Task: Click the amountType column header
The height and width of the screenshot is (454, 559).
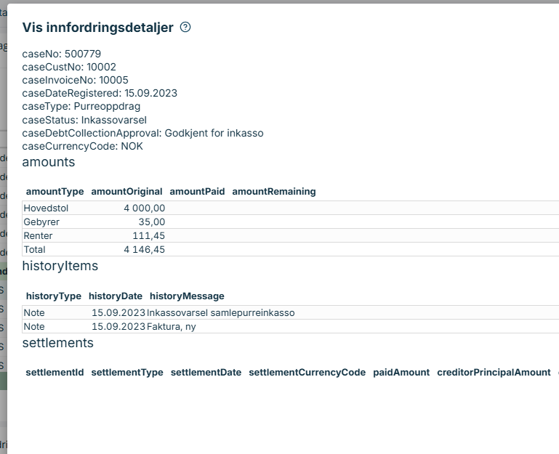Action: tap(55, 192)
